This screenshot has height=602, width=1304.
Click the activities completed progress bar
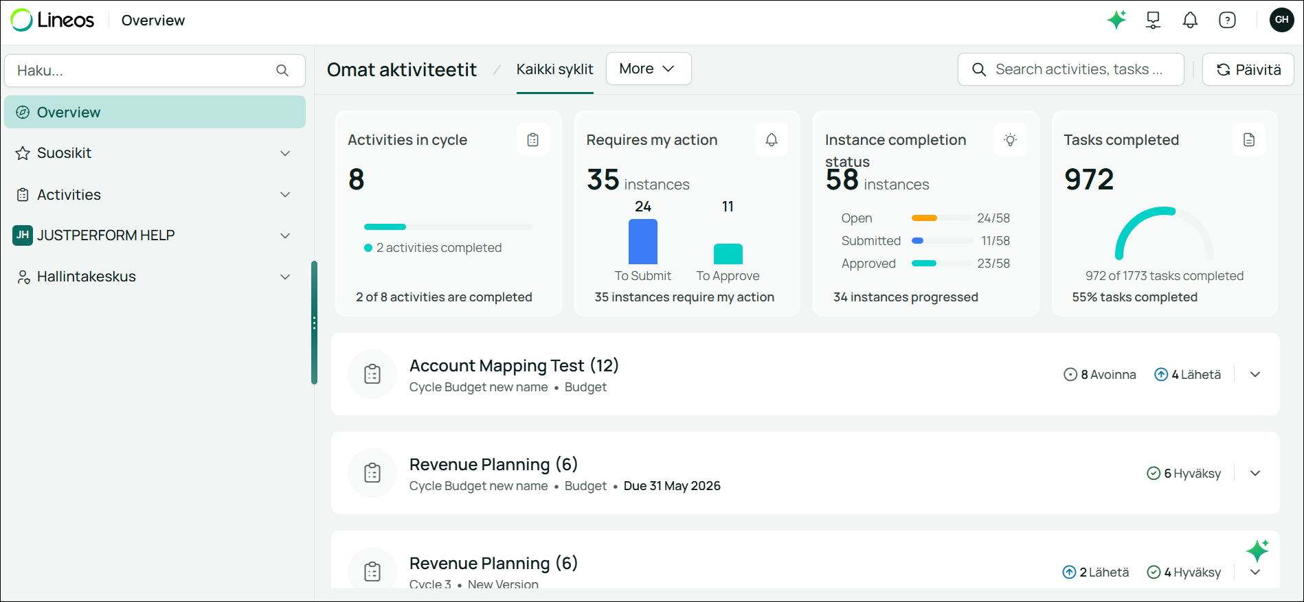pyautogui.click(x=448, y=227)
